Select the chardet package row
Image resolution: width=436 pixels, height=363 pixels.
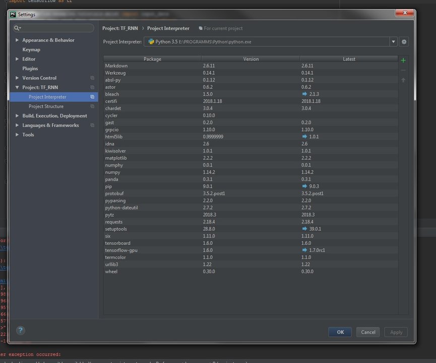pos(251,108)
